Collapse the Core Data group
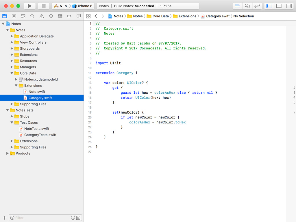This screenshot has width=296, height=222. (x=12, y=73)
